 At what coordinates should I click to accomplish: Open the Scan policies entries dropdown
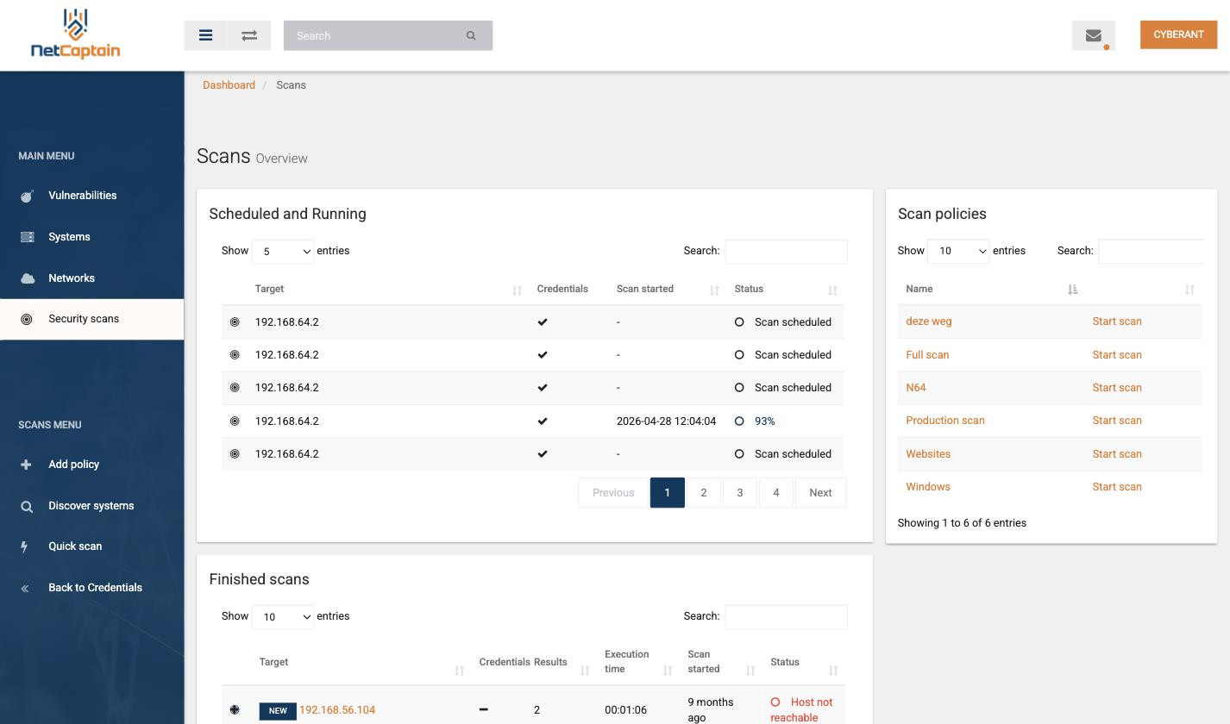958,252
